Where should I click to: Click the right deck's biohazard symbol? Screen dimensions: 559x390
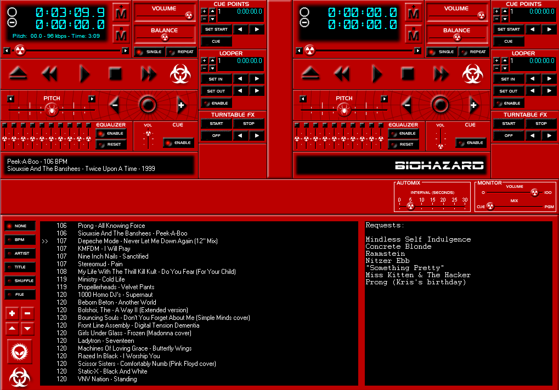click(x=472, y=74)
